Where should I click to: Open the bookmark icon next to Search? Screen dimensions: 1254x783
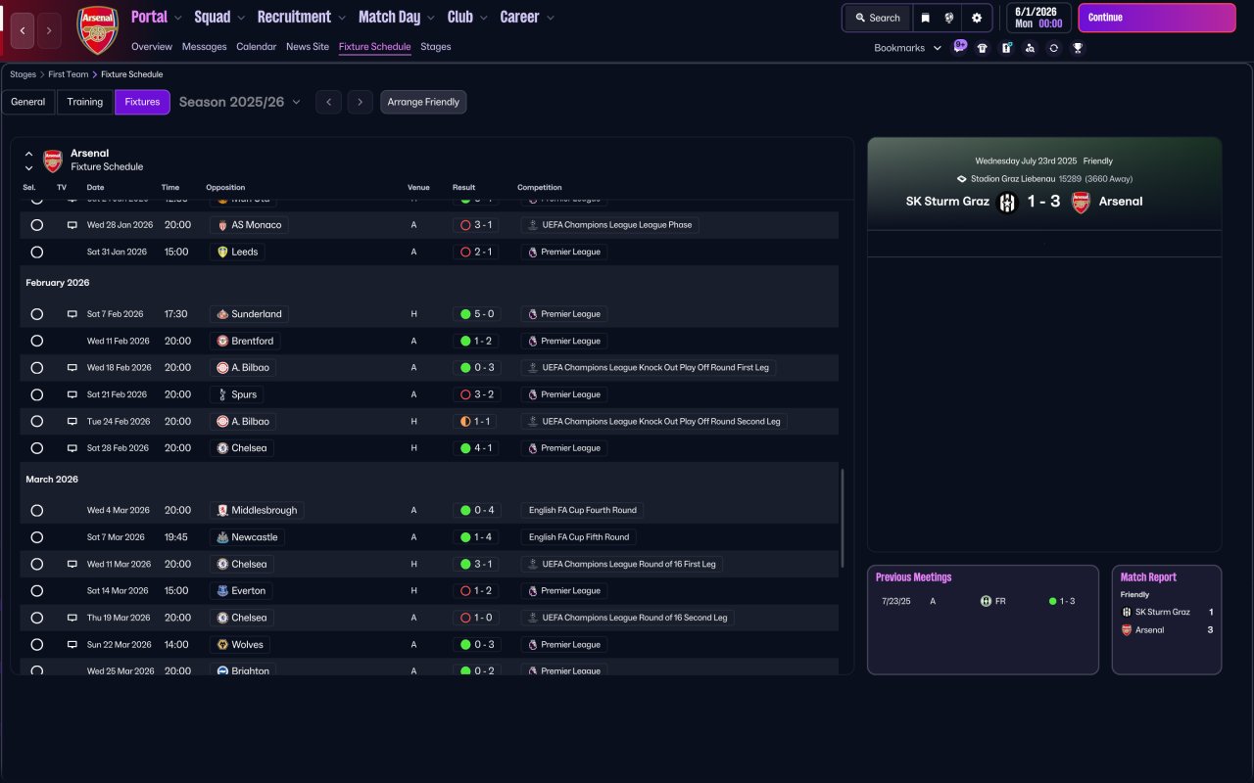pos(925,18)
